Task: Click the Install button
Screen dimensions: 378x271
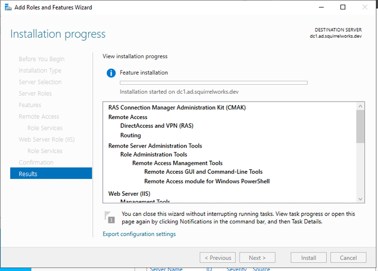Action: click(x=309, y=258)
